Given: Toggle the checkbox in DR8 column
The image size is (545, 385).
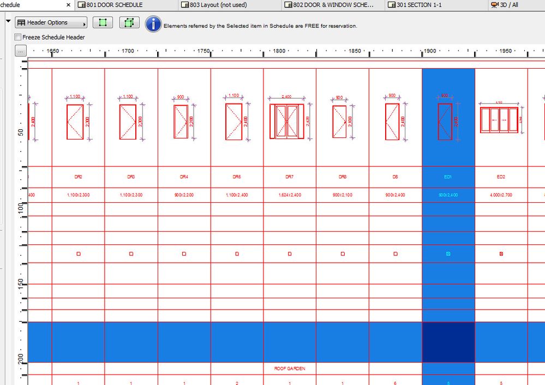Looking at the screenshot, I should click(x=343, y=254).
